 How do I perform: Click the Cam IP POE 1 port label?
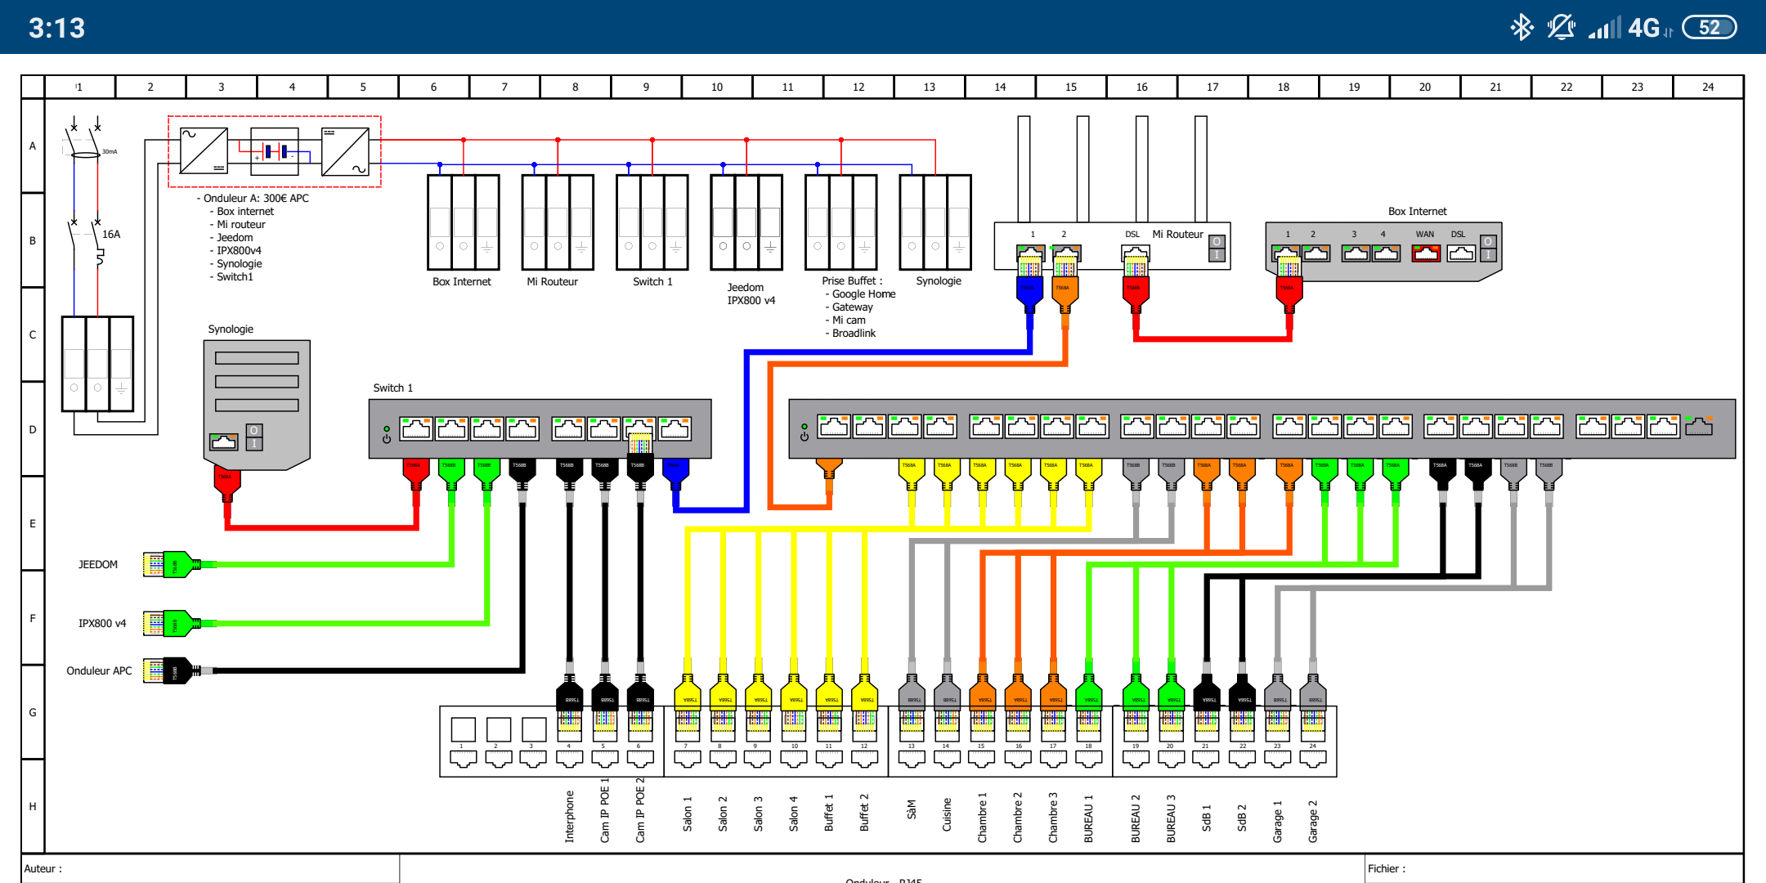point(605,809)
